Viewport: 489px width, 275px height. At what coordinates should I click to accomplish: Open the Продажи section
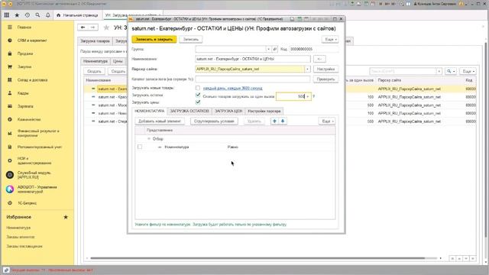25,53
